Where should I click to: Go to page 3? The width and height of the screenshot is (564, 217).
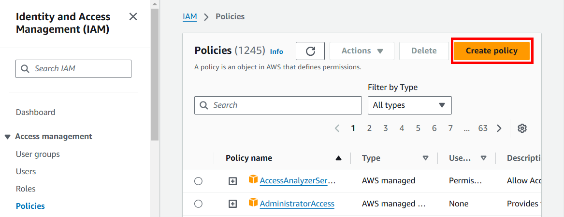(x=385, y=128)
